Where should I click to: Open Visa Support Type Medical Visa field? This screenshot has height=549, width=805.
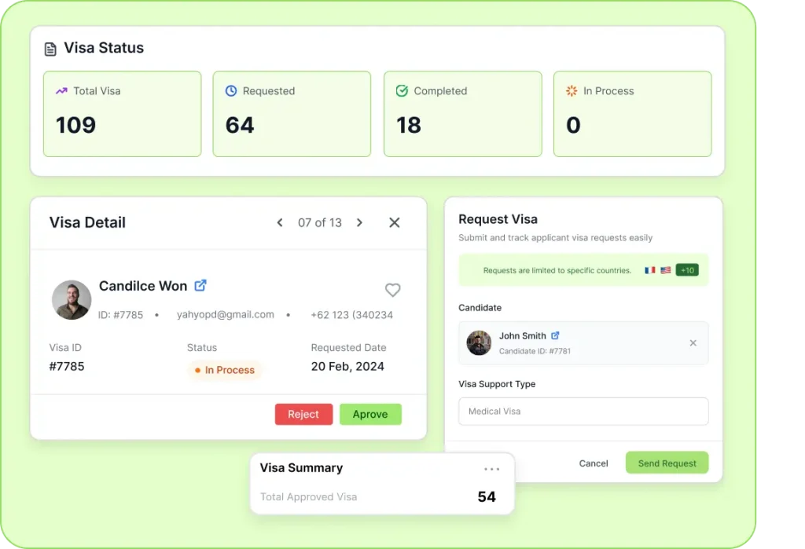coord(583,411)
